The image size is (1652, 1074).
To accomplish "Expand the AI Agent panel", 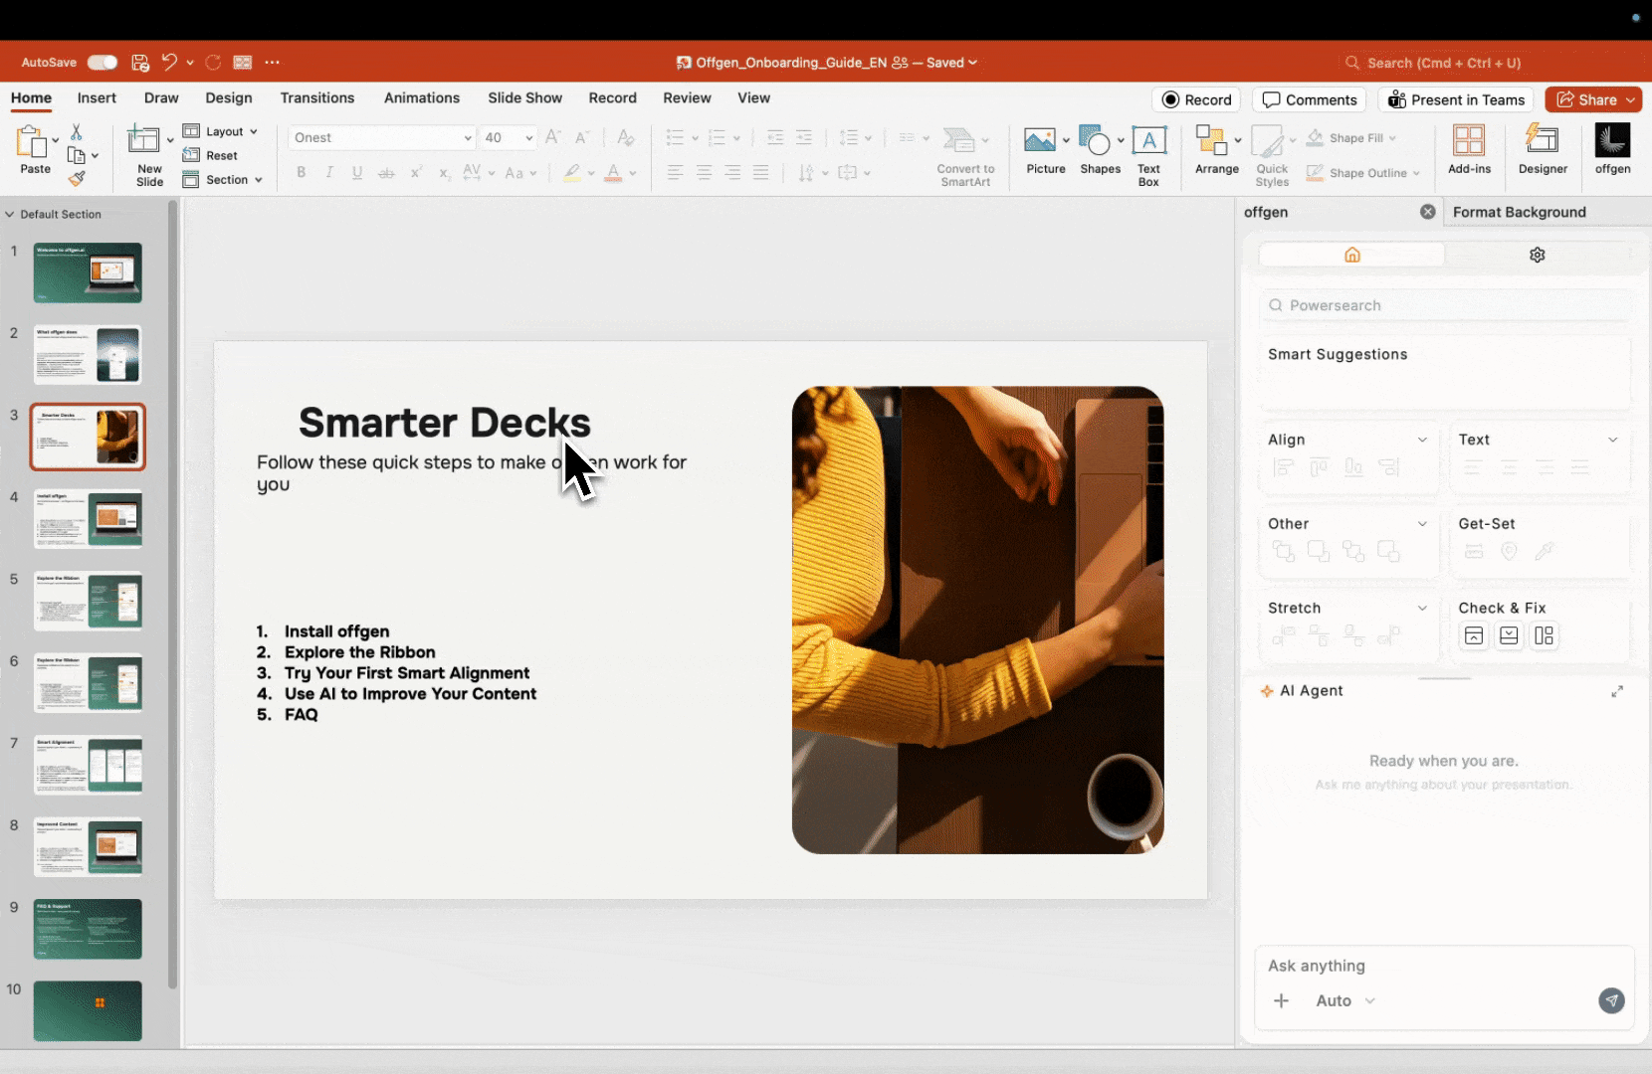I will (1617, 691).
